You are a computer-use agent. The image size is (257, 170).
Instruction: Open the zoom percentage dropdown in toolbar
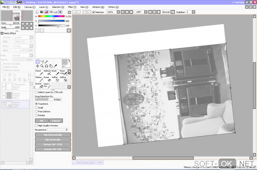[118, 12]
